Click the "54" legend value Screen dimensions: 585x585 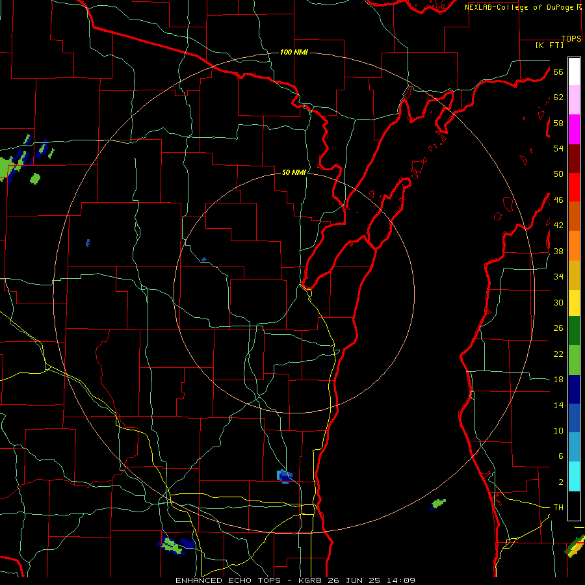[x=558, y=148]
